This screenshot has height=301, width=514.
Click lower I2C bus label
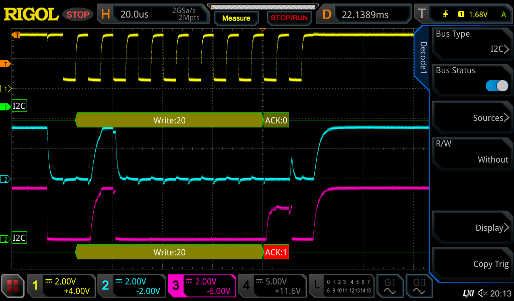pyautogui.click(x=19, y=238)
